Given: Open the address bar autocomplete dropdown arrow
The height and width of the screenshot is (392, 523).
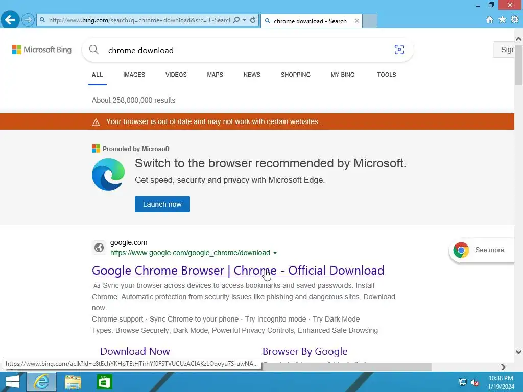Looking at the screenshot, I should click(x=245, y=20).
